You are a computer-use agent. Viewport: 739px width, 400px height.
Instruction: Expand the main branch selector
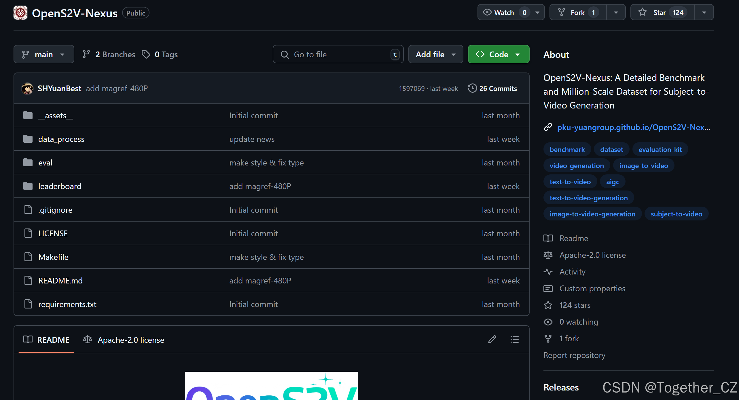(44, 54)
